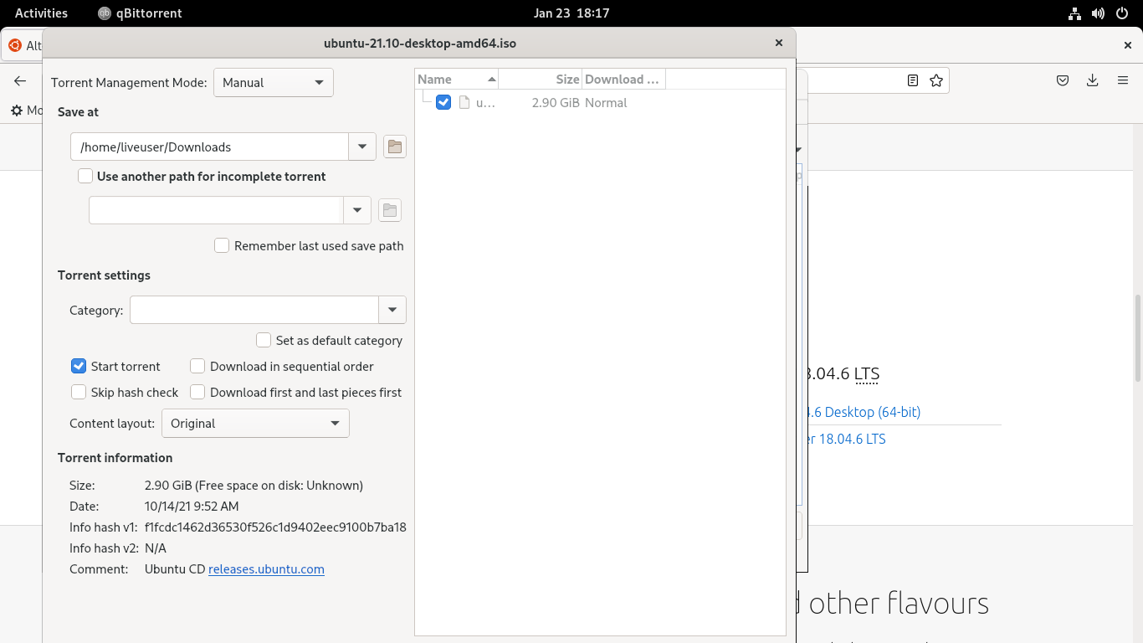This screenshot has height=643, width=1143.
Task: Uncheck the ubuntu file in the content list
Action: (x=443, y=102)
